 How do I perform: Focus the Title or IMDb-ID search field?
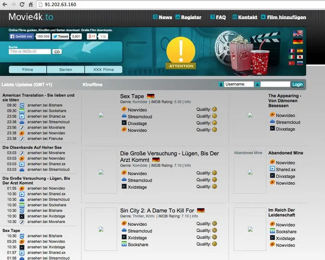[x=29, y=52]
